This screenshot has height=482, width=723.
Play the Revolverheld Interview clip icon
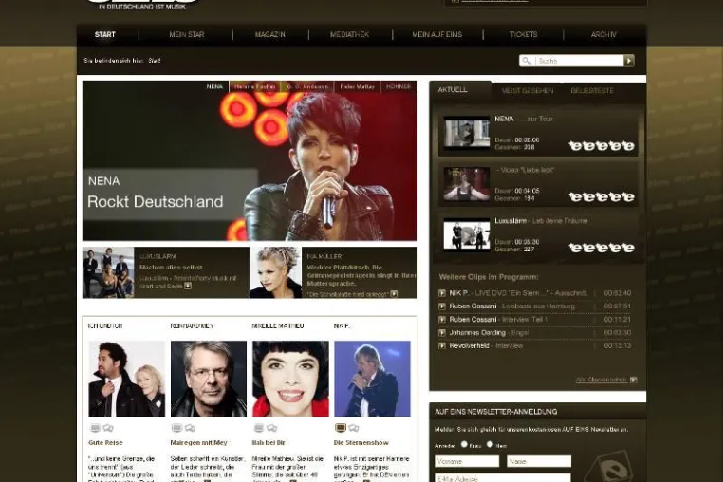point(442,345)
